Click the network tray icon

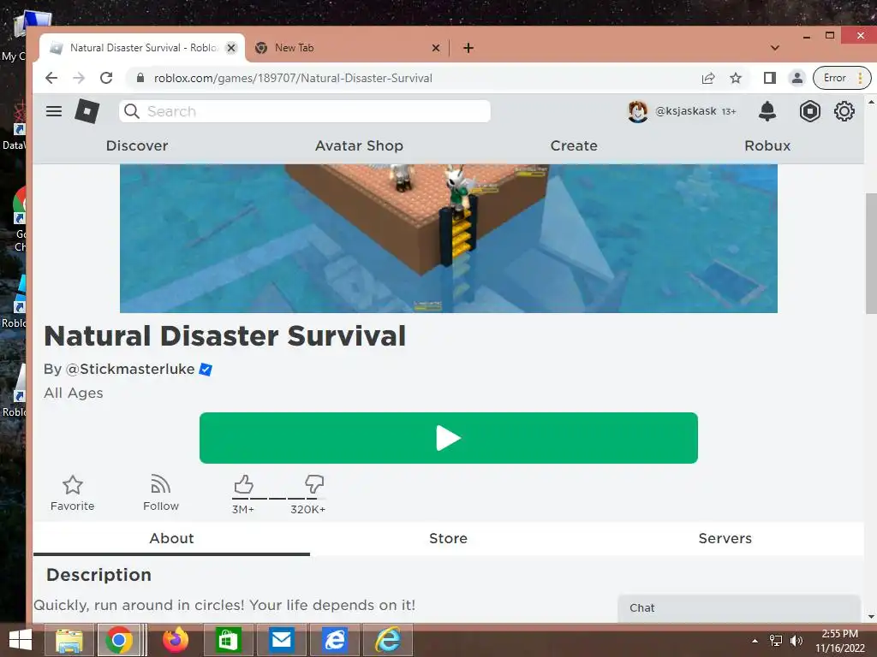[x=776, y=641]
